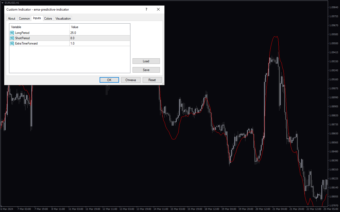Click the ShortPeriod variable icon
340x212 pixels.
12,38
